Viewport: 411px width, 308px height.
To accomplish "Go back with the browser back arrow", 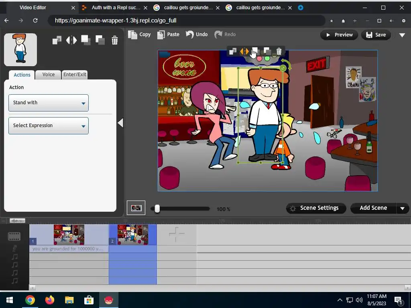I will [6, 20].
